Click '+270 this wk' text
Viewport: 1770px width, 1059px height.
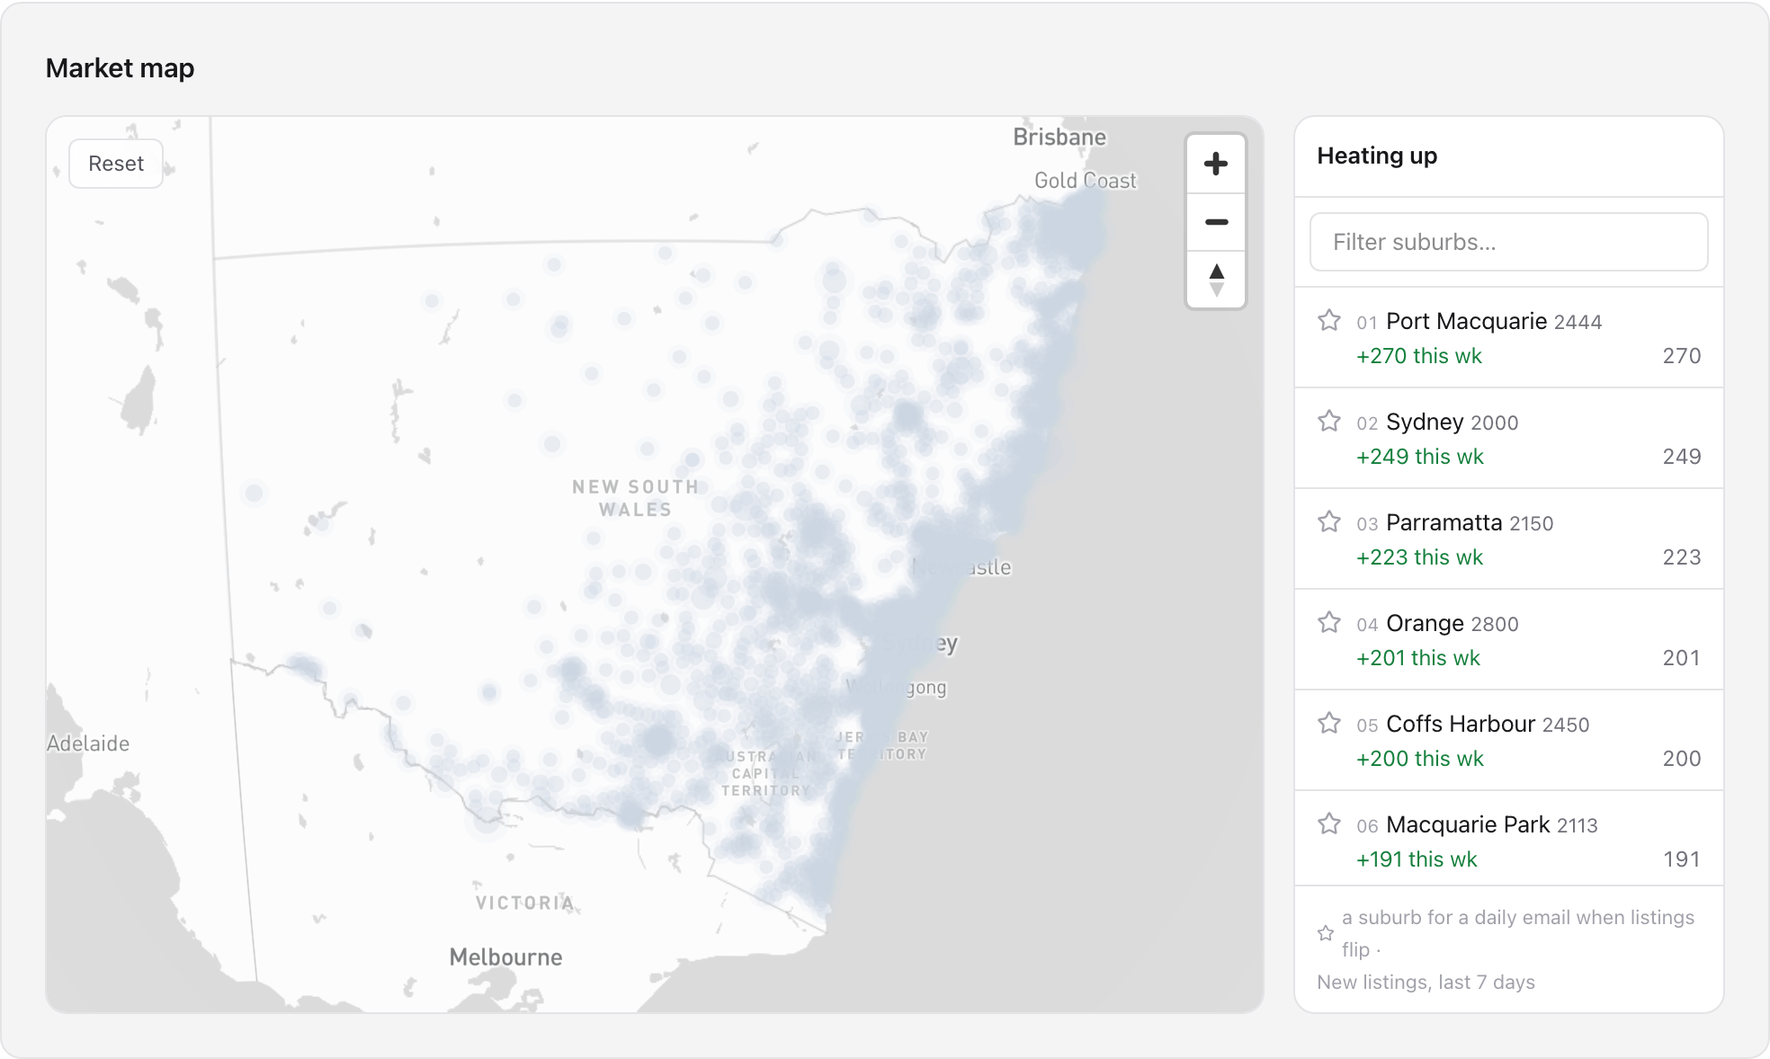[1419, 356]
